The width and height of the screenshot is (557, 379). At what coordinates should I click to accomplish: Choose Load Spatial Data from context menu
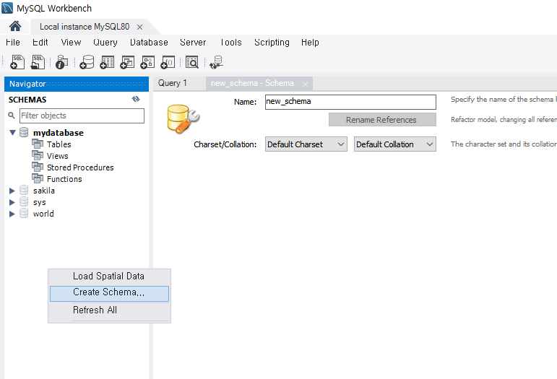109,276
